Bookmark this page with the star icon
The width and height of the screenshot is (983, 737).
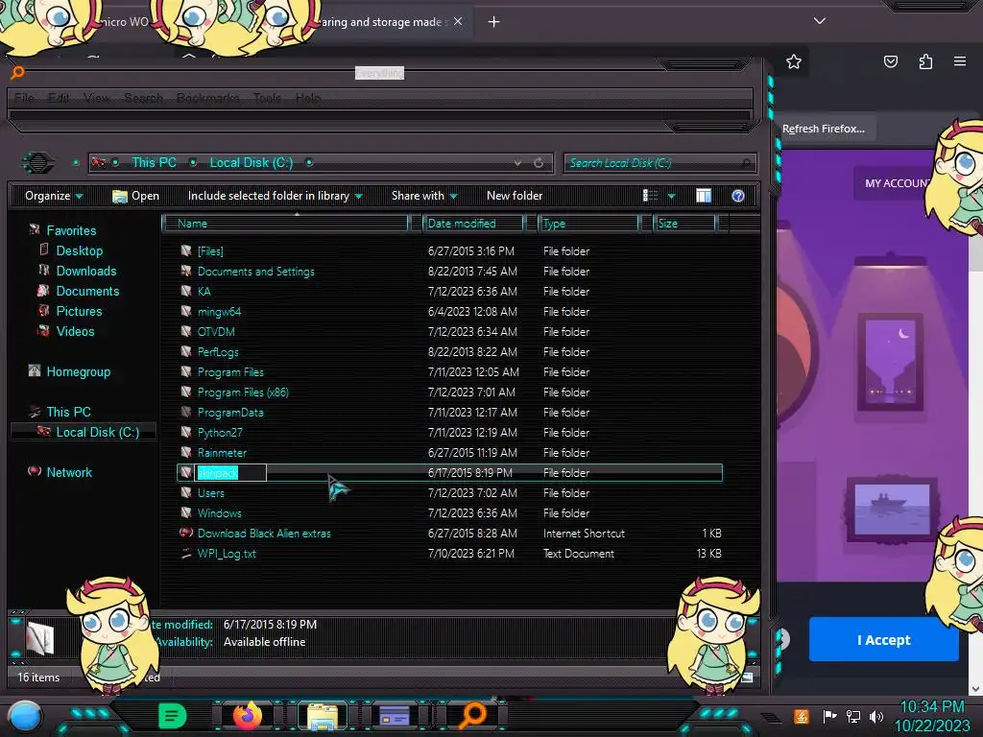pos(794,61)
